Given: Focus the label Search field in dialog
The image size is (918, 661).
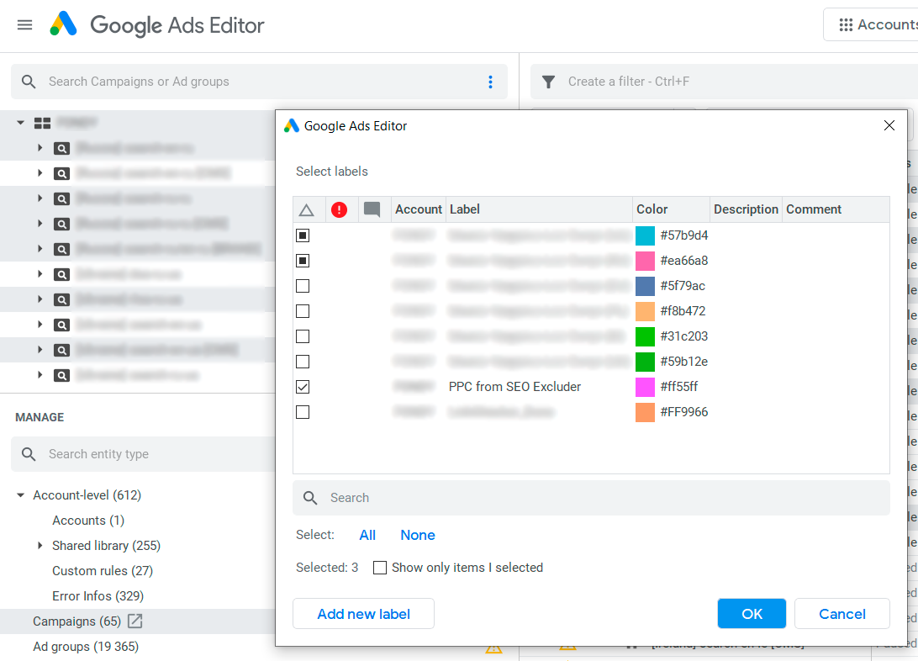Looking at the screenshot, I should (591, 498).
